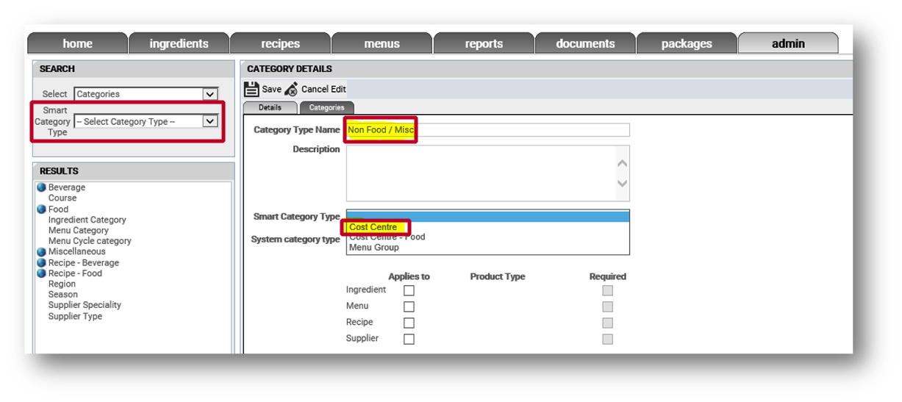This screenshot has width=902, height=402.
Task: Open the Smart Category Type search dropdown
Action: 146,121
